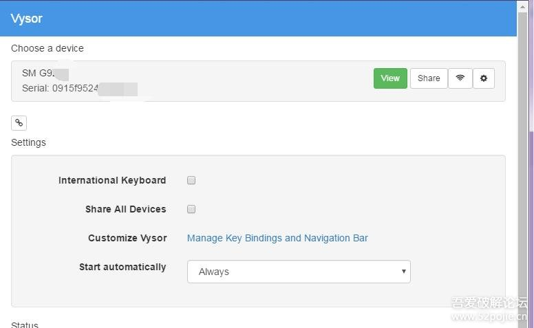This screenshot has height=328, width=534.
Task: Click the Customize Vysor label
Action: (127, 238)
